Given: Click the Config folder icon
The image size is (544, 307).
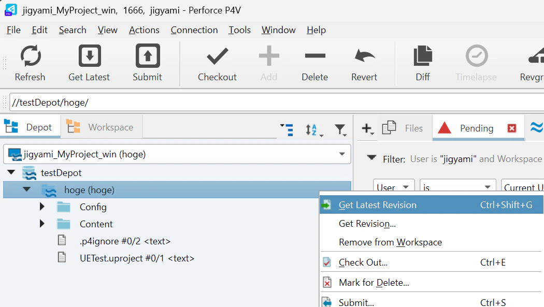Looking at the screenshot, I should click(64, 207).
